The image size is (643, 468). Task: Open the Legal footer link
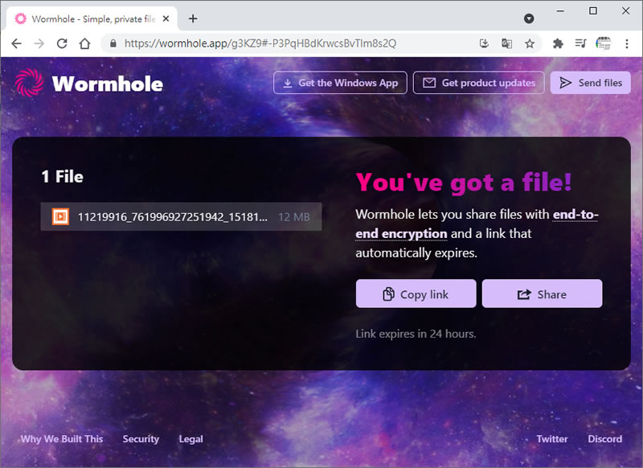pyautogui.click(x=190, y=439)
